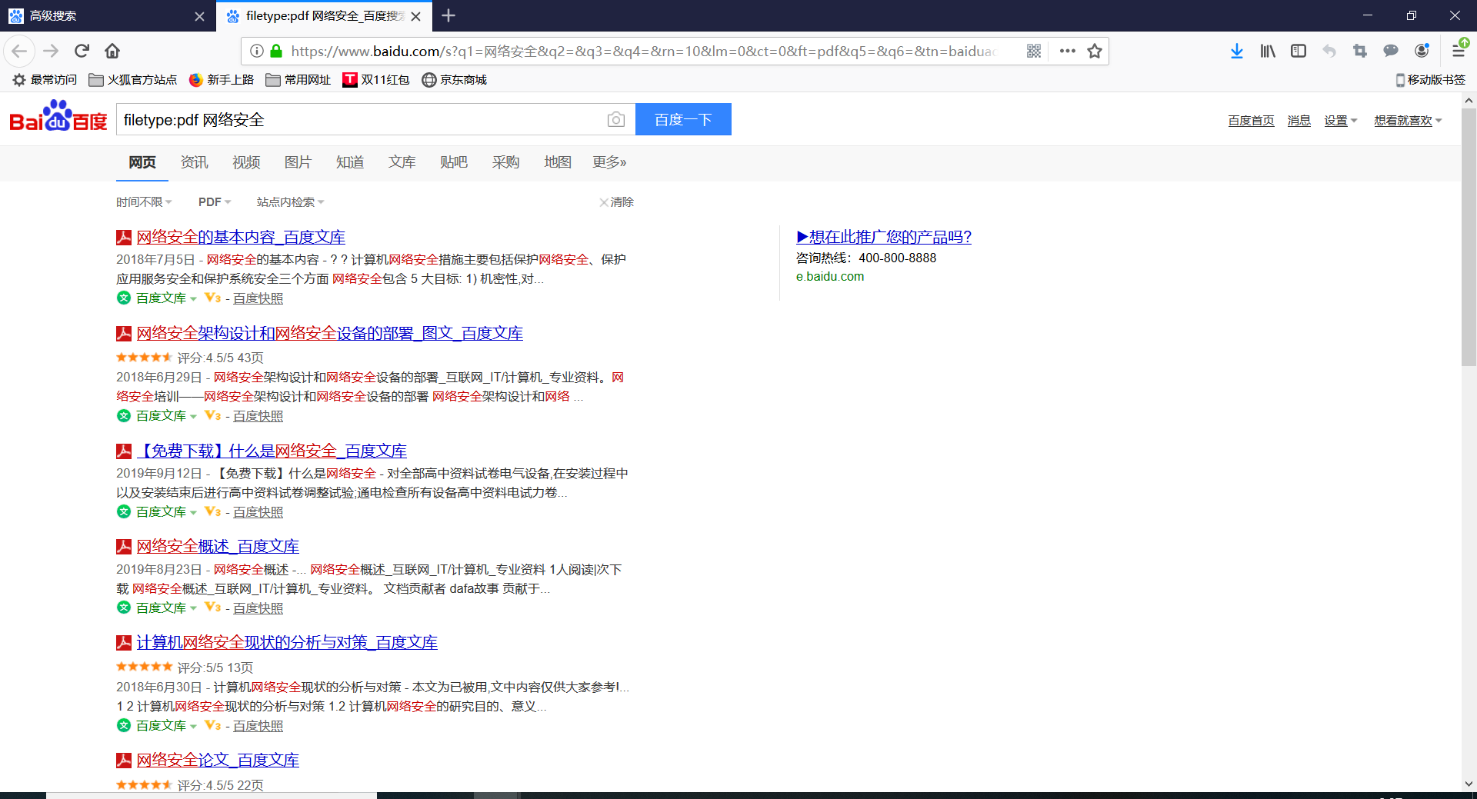Open the 移动版书签 mobile bookmarks
The width and height of the screenshot is (1477, 799).
click(x=1431, y=80)
